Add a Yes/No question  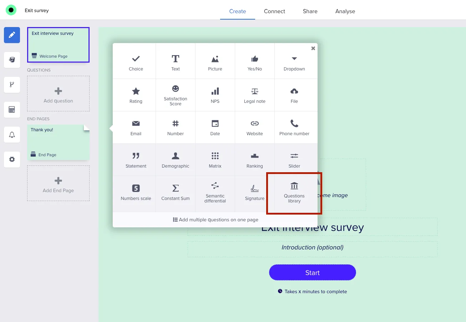point(254,62)
